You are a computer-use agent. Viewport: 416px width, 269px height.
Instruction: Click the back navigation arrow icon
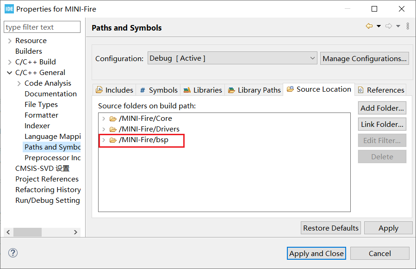pos(369,26)
